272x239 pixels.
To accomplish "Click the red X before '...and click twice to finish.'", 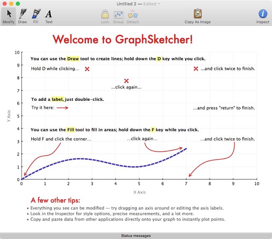I will 196,69.
